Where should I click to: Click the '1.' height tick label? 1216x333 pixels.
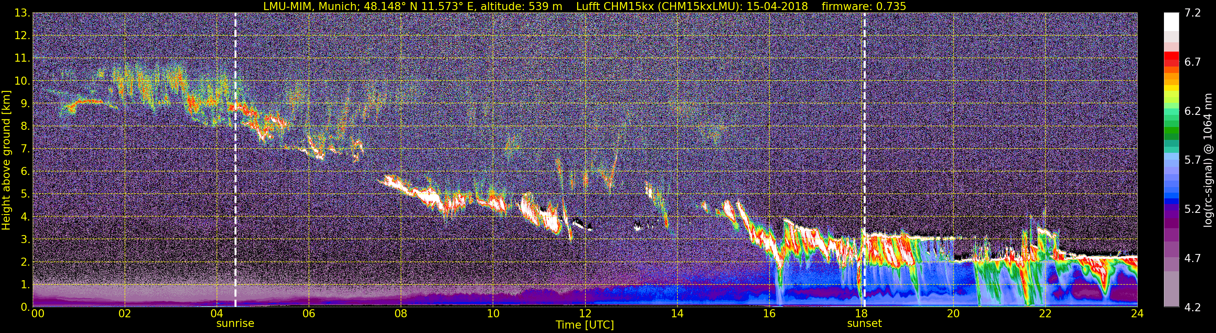[x=25, y=285]
